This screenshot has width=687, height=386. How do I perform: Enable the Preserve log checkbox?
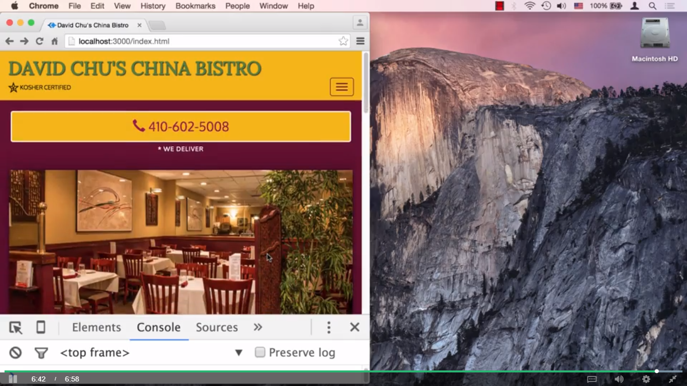coord(260,352)
